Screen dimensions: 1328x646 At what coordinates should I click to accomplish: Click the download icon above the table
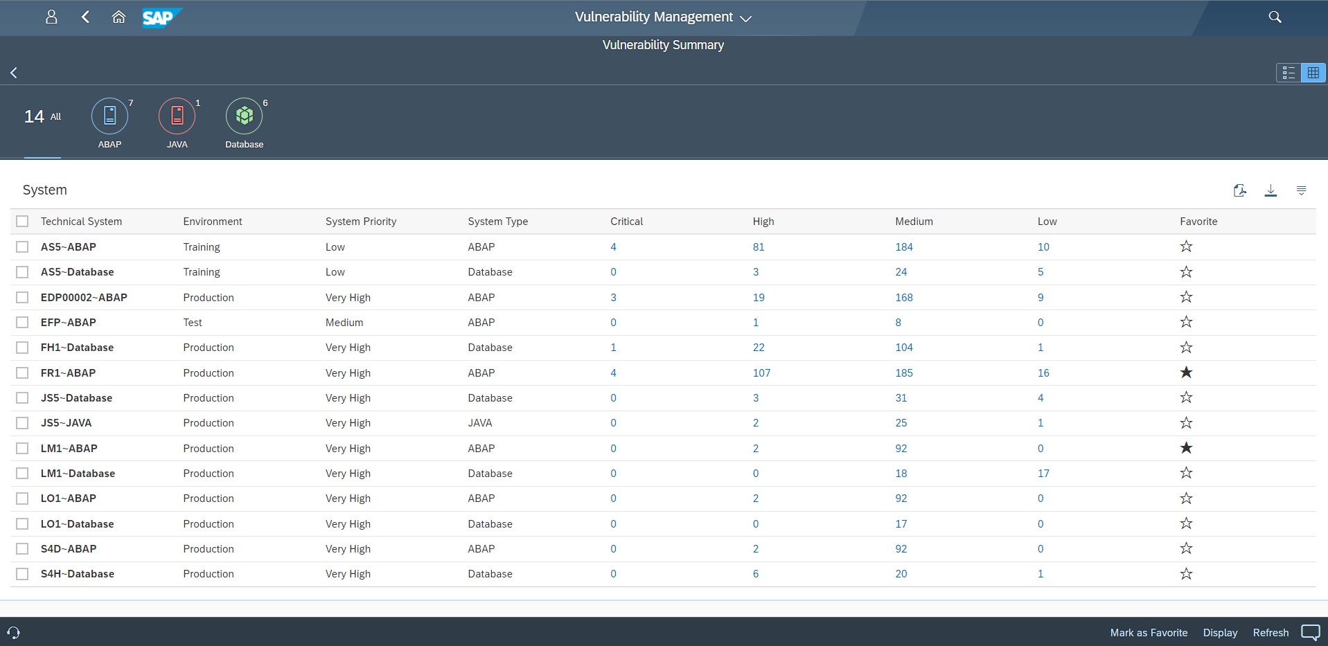tap(1271, 190)
